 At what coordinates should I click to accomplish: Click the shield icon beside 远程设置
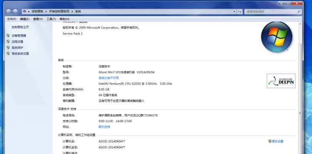click(x=8, y=42)
